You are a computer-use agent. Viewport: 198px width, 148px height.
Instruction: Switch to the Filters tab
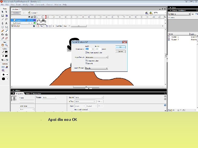tap(28, 94)
